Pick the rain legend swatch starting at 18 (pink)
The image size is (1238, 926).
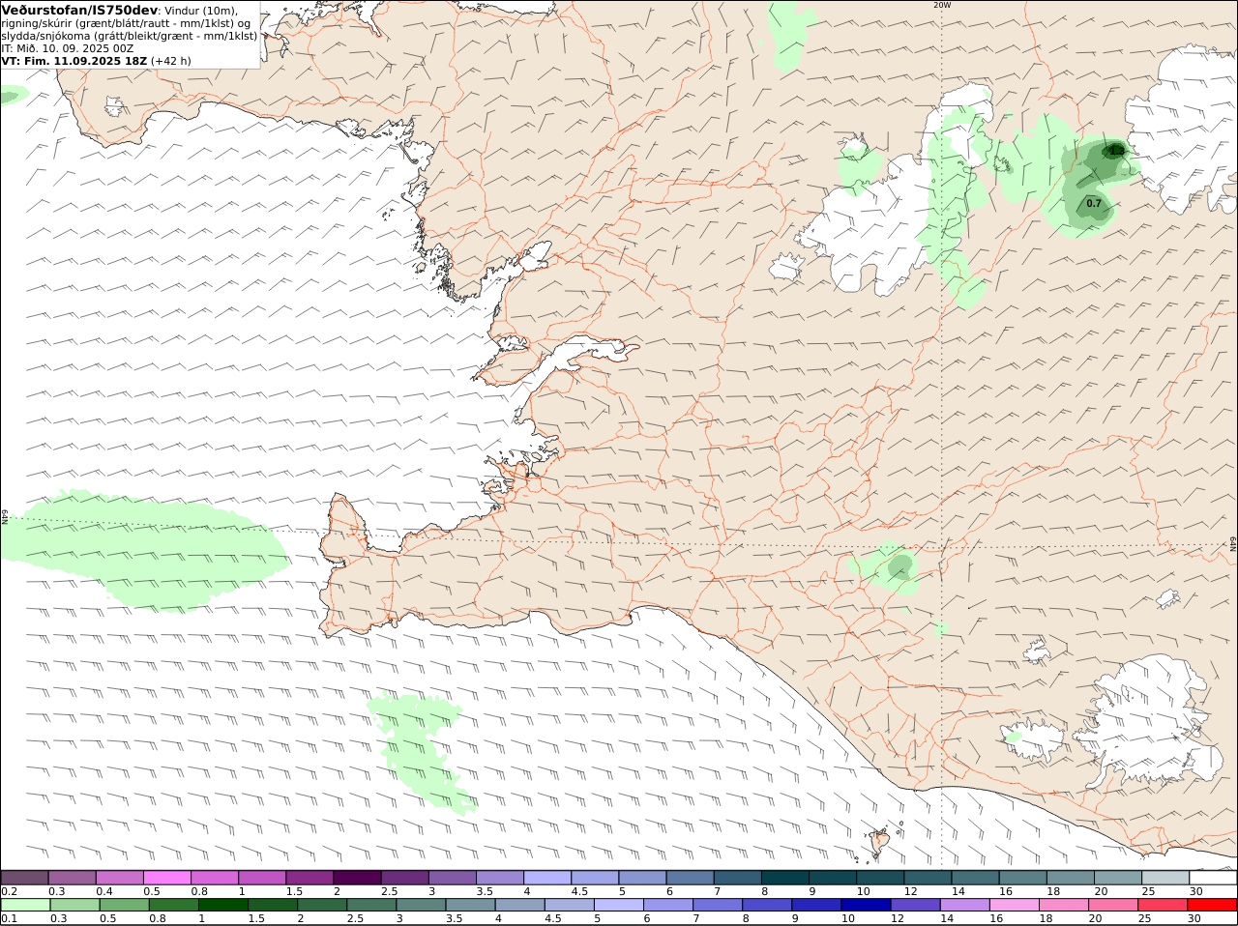(x=1064, y=905)
